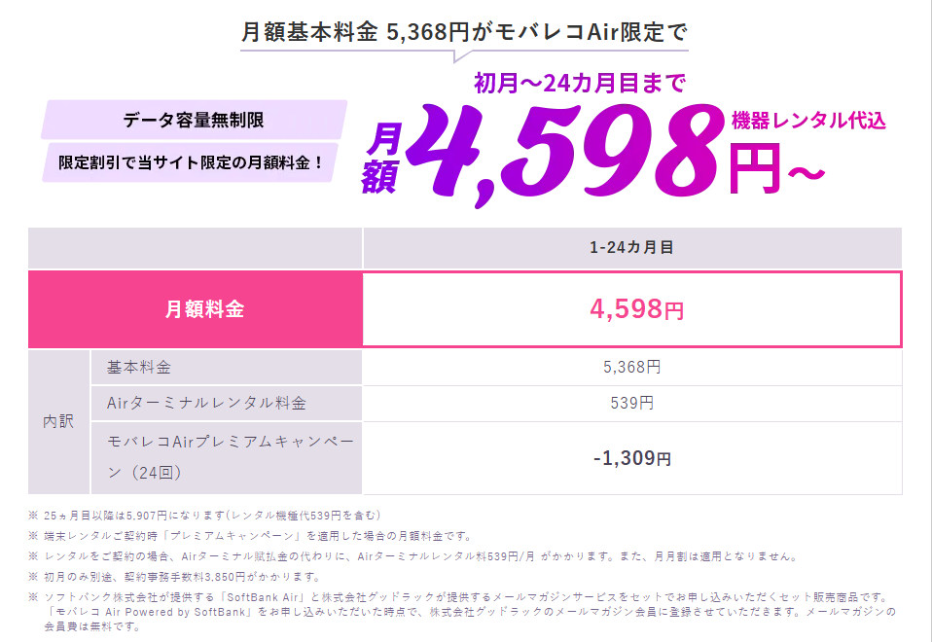The image size is (932, 642).
Task: Select the 1-24カ月目 table column header
Action: 631,248
